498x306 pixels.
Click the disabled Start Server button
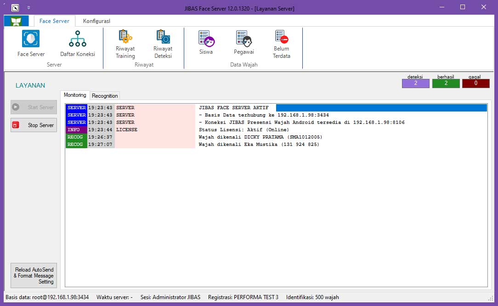point(34,107)
